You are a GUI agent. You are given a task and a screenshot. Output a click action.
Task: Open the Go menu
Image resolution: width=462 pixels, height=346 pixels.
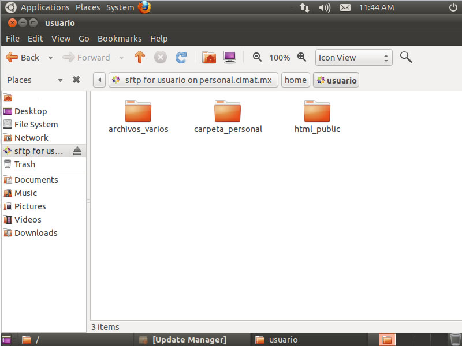tap(84, 39)
